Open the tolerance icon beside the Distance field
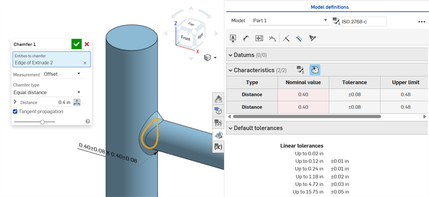Viewport: 429px width, 197px height. coord(77,102)
